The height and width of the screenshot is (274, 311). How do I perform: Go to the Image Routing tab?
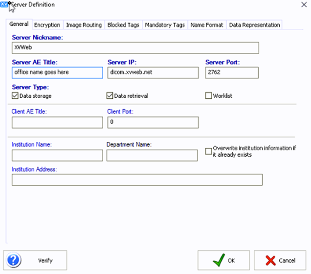point(84,25)
